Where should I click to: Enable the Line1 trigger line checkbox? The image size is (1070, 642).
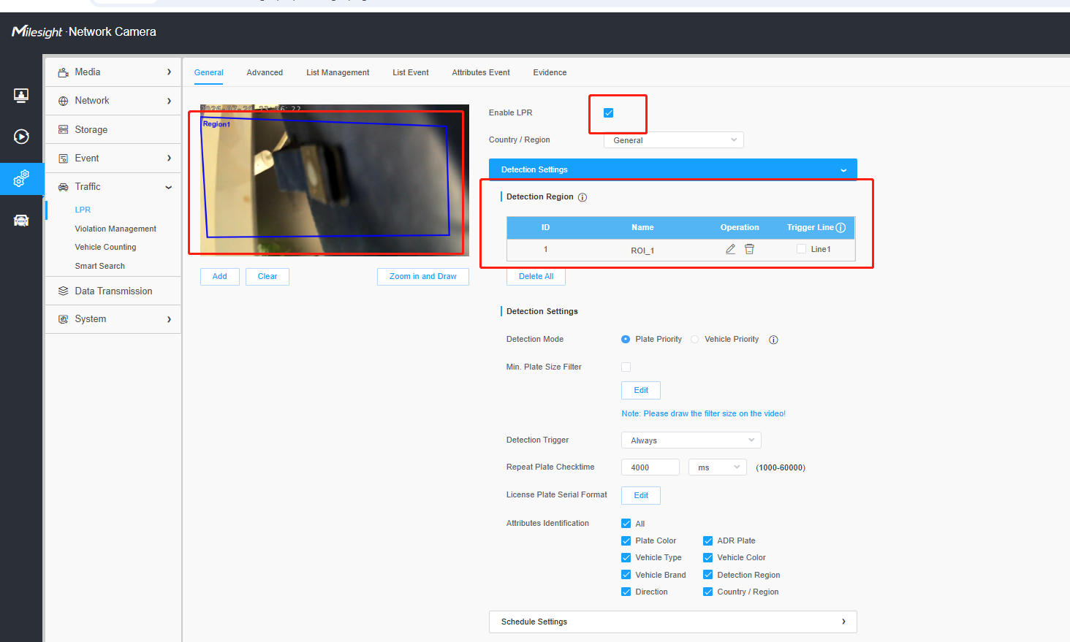click(x=801, y=249)
